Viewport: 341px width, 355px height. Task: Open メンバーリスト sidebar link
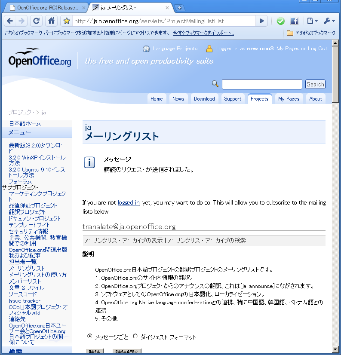tap(25, 282)
